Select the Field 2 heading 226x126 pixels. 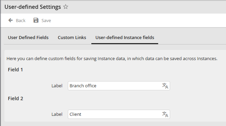(x=15, y=98)
